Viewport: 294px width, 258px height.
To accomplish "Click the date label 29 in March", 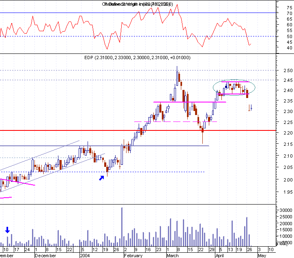I will click(212, 249).
